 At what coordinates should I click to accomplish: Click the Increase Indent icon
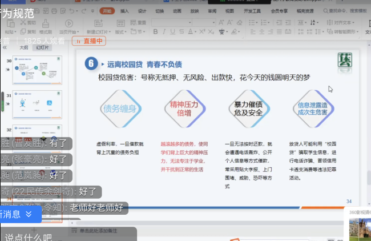click(288, 23)
